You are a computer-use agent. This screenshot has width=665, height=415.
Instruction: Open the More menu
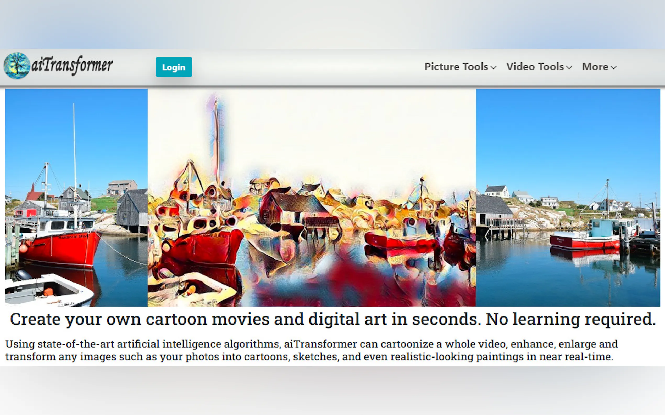pos(595,67)
